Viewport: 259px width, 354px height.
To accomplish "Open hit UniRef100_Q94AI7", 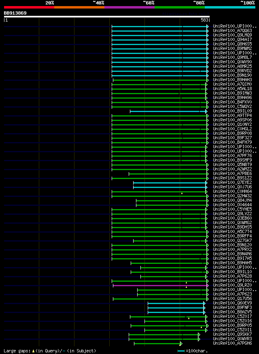I will click(x=232, y=39).
